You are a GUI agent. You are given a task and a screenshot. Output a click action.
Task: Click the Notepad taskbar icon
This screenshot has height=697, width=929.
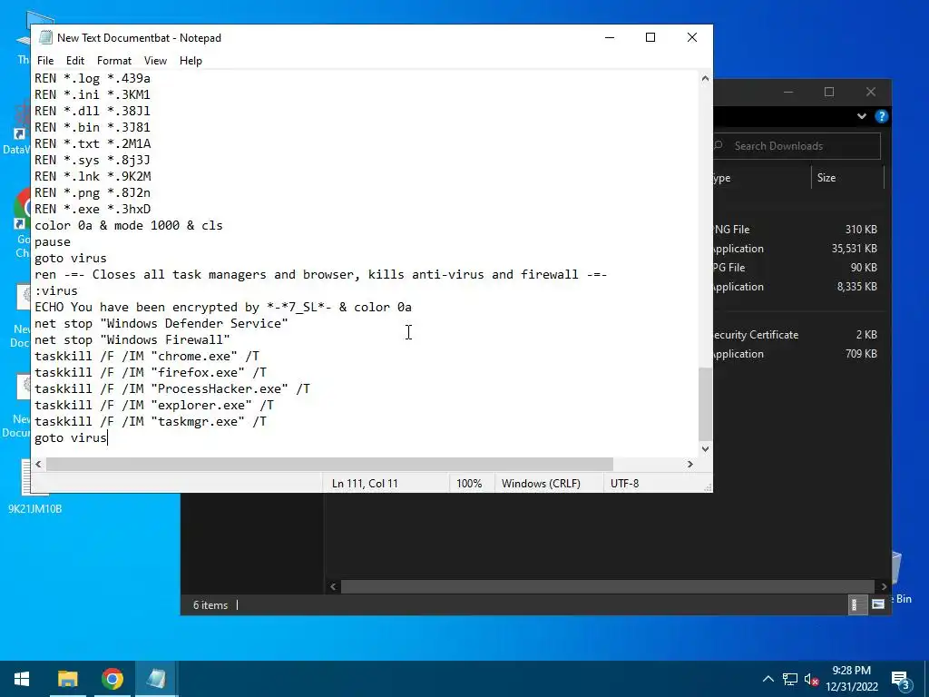pyautogui.click(x=156, y=679)
